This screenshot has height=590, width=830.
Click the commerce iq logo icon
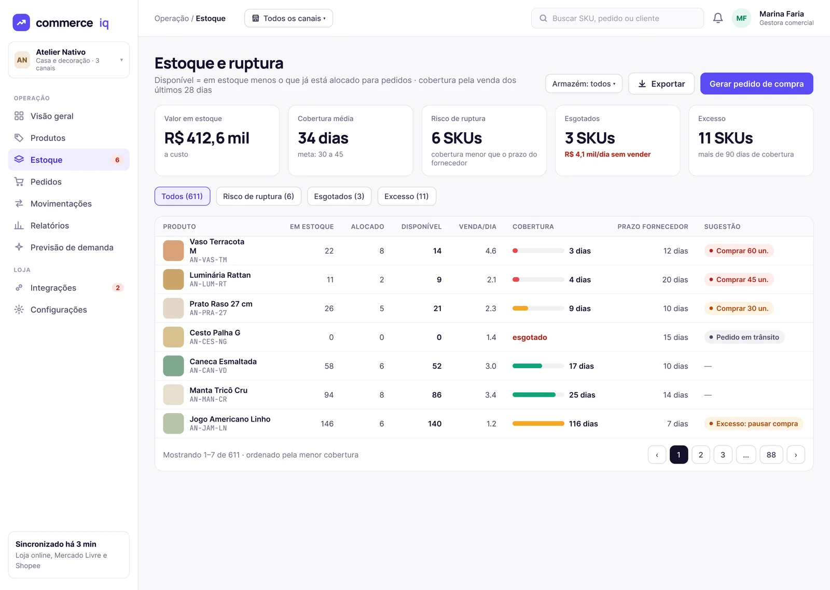21,23
